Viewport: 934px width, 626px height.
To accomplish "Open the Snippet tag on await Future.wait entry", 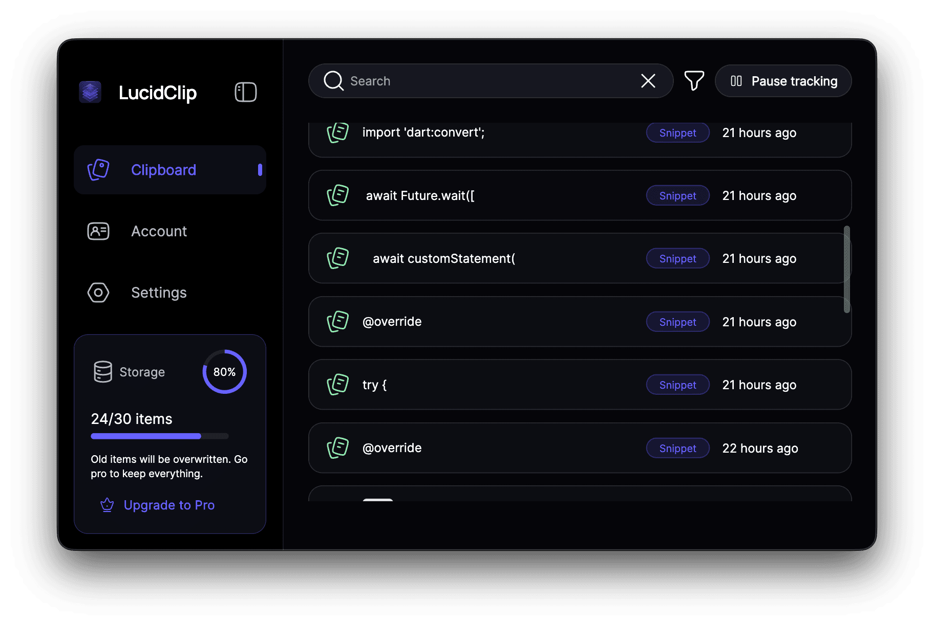I will click(x=677, y=195).
